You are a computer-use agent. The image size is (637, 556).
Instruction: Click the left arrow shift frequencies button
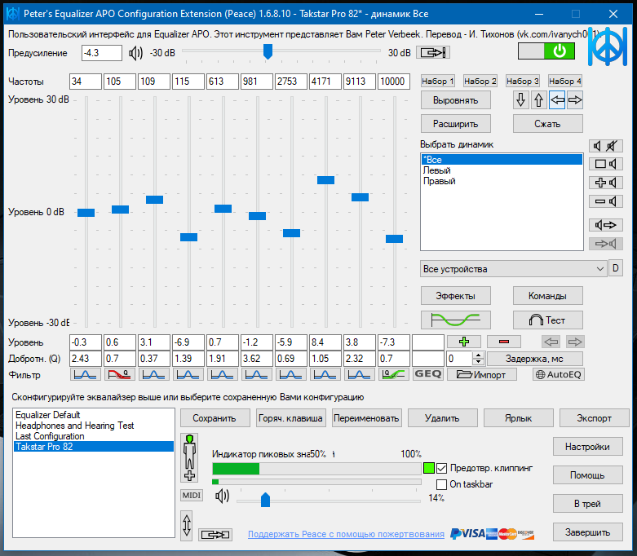(557, 100)
